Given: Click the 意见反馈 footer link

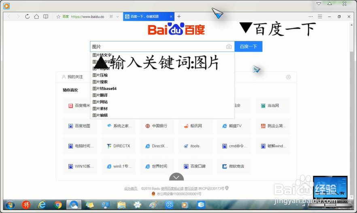Looking at the screenshot, I should coord(191,188).
